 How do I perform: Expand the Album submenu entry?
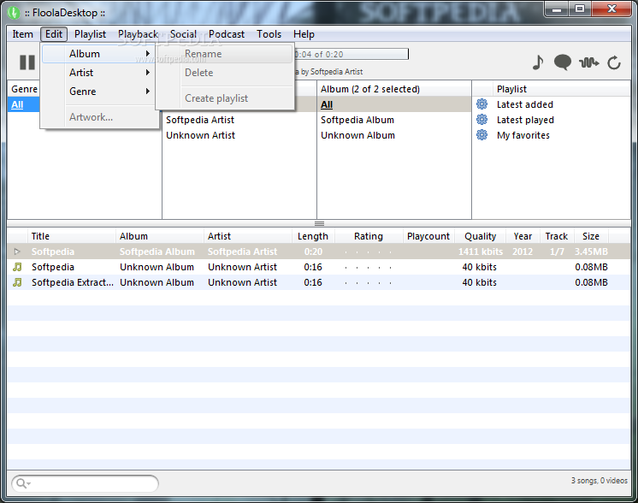(98, 54)
